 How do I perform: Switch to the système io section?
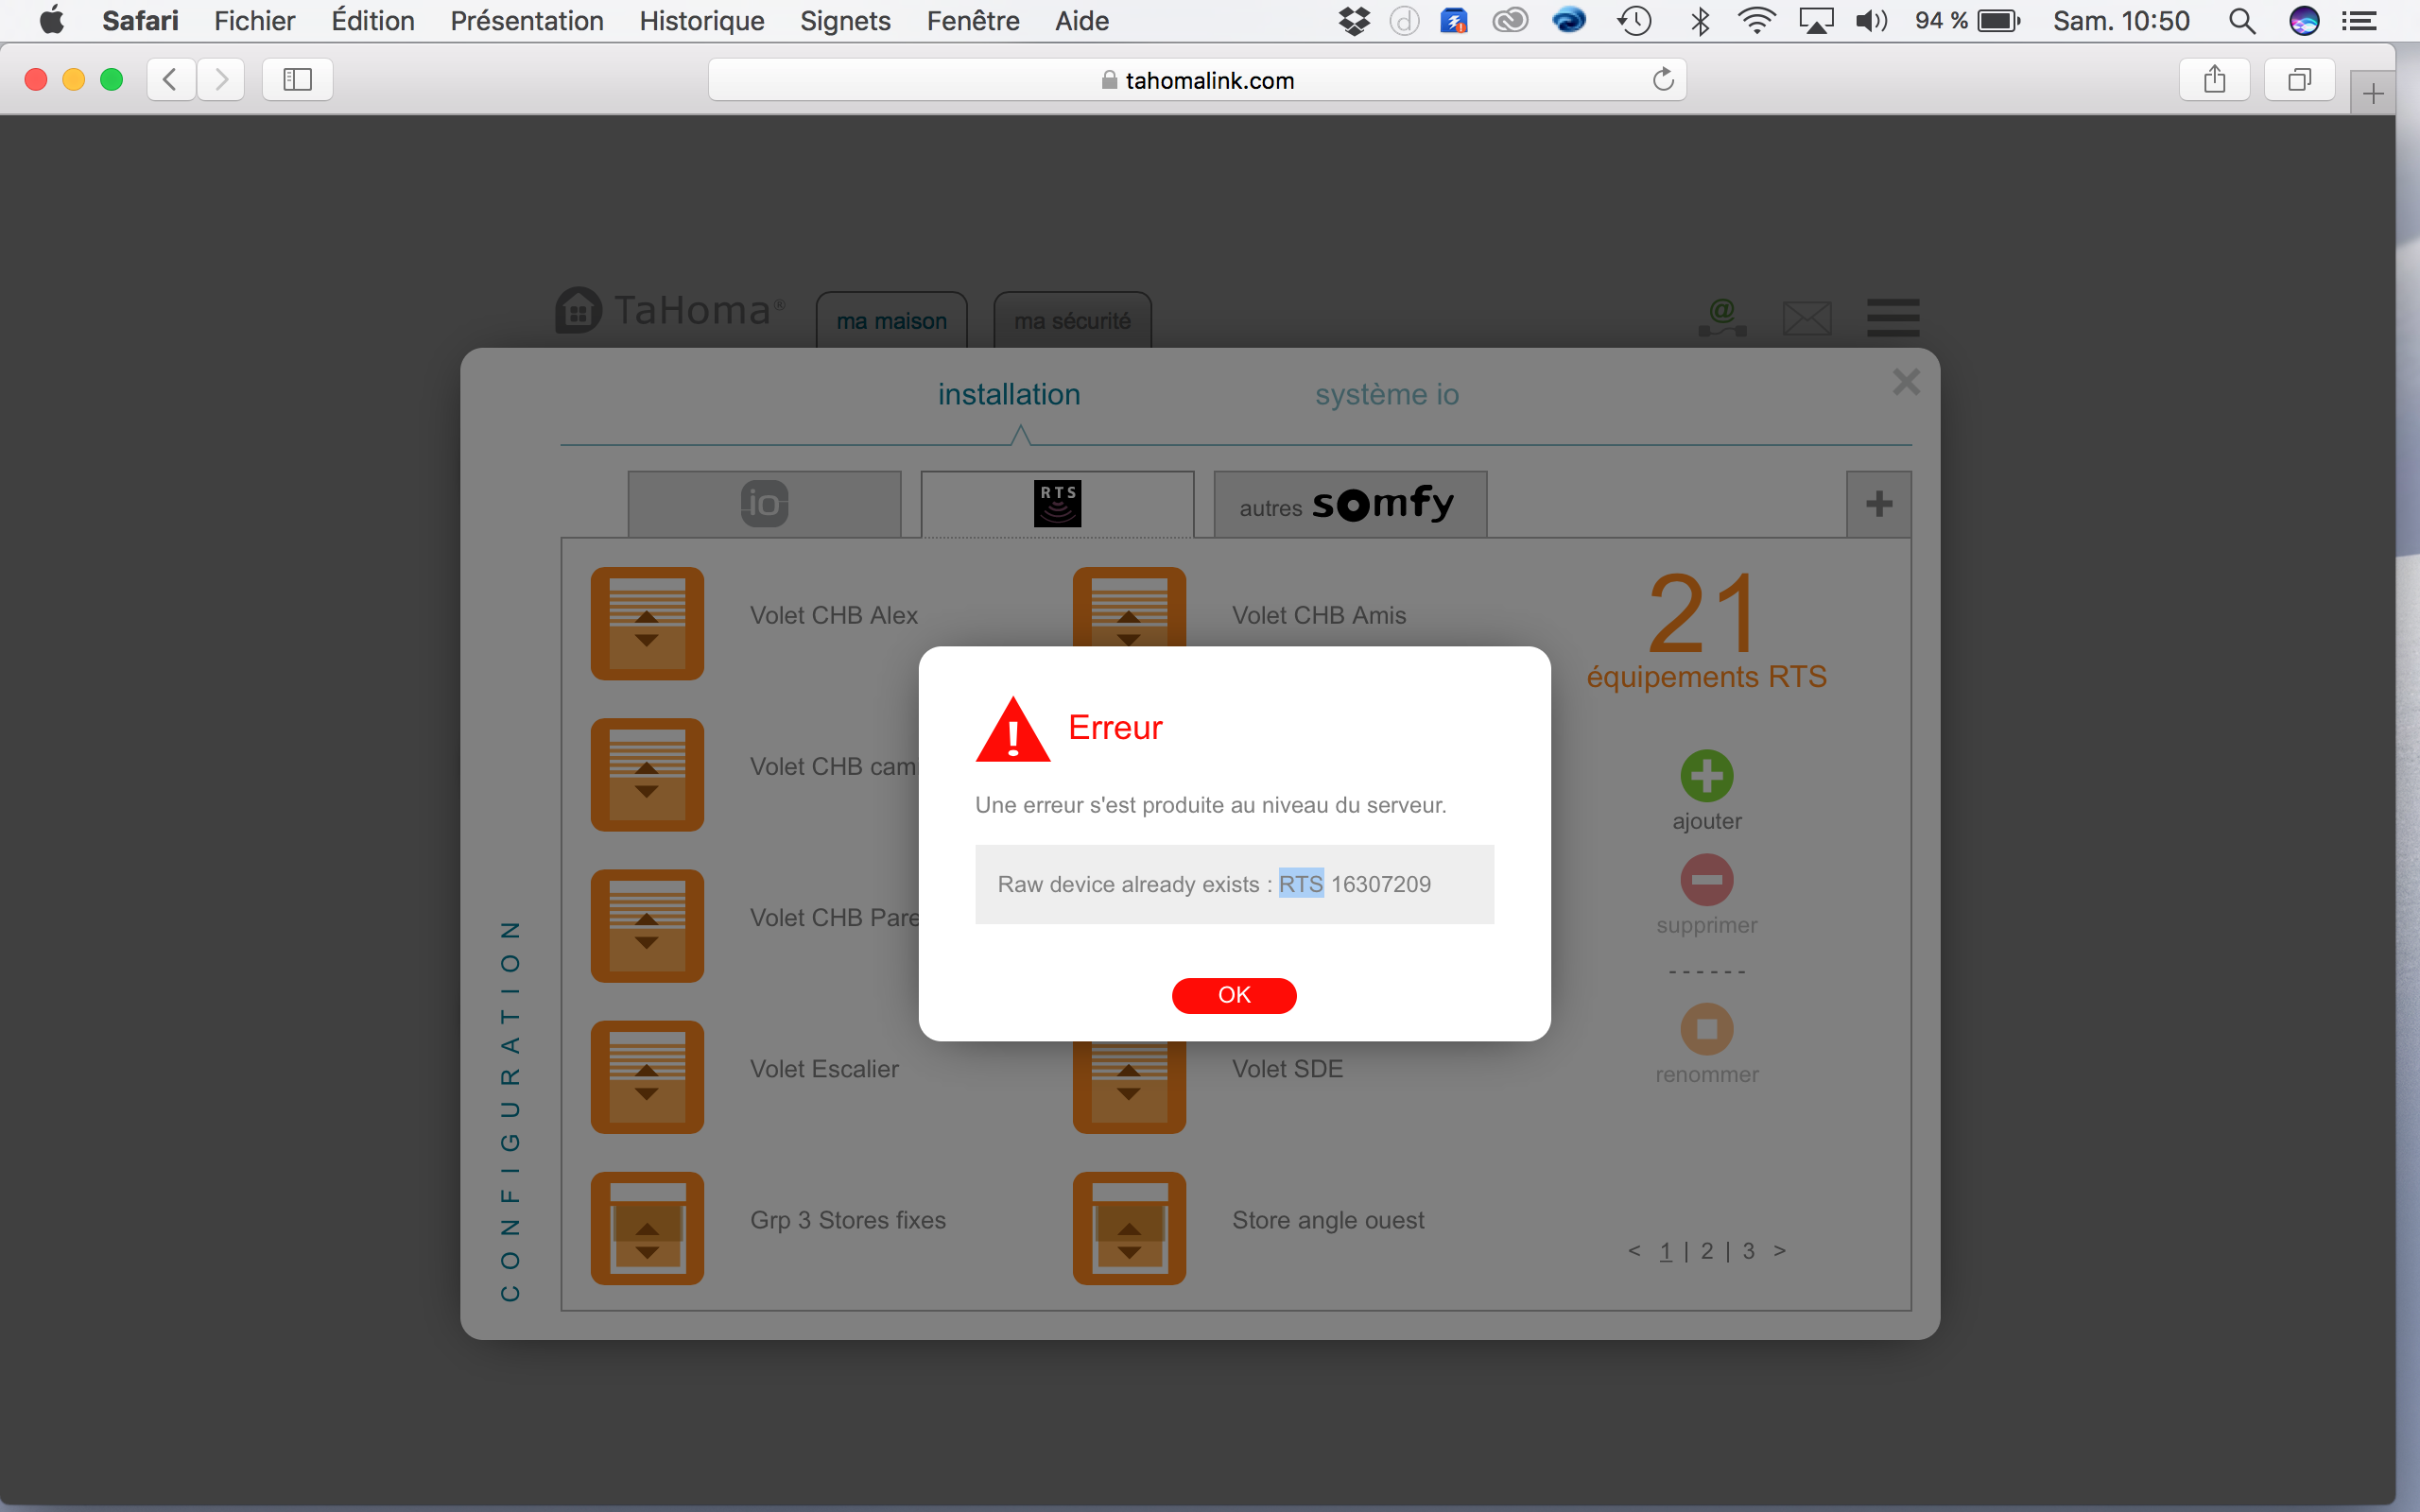coord(1387,394)
